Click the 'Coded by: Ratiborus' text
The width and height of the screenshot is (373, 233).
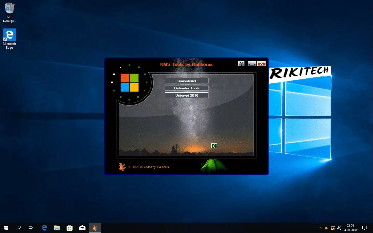click(156, 167)
